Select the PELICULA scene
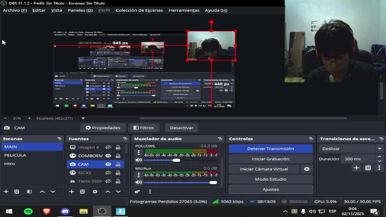The image size is (386, 217). coord(32,155)
